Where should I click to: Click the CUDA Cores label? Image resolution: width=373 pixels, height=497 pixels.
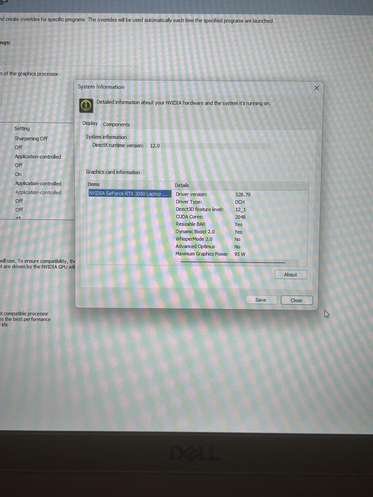tap(190, 217)
